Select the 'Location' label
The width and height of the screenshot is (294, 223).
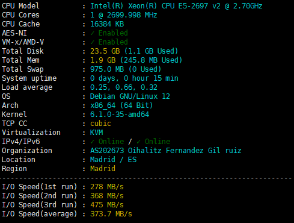click(x=19, y=160)
